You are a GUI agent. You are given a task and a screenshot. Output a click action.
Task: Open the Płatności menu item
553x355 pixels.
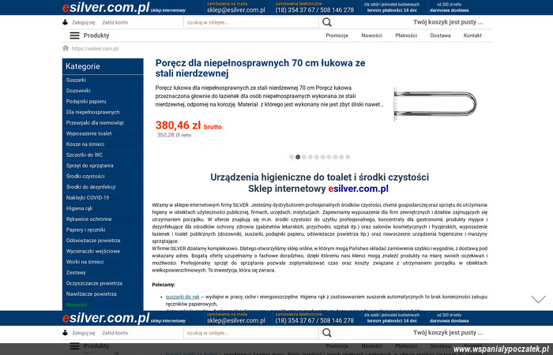(406, 35)
